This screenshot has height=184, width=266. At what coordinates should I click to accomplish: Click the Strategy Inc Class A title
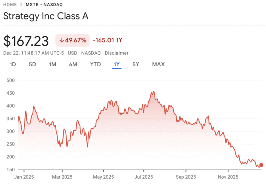coord(46,16)
